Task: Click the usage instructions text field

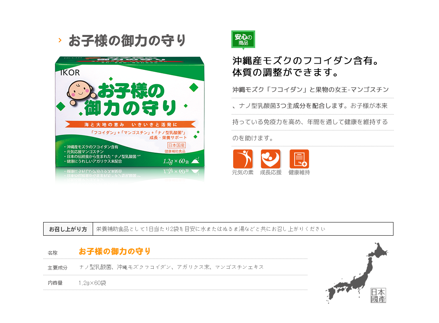Action: coord(243,229)
